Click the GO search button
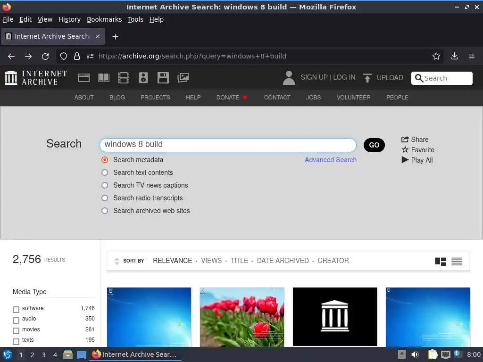This screenshot has height=362, width=483. (x=374, y=145)
